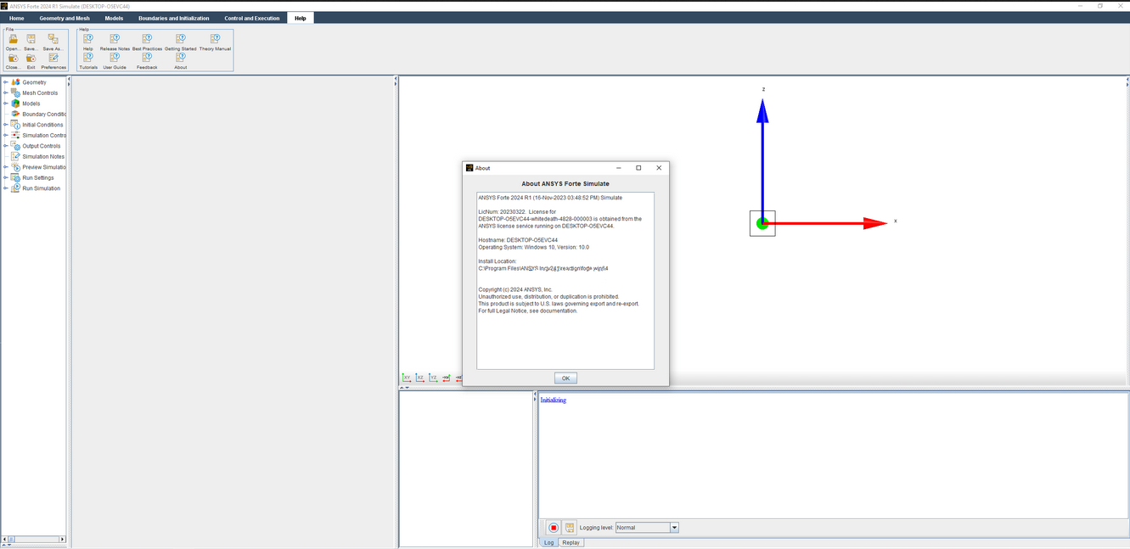The height and width of the screenshot is (549, 1130).
Task: Open the Preferences icon
Action: 53,58
